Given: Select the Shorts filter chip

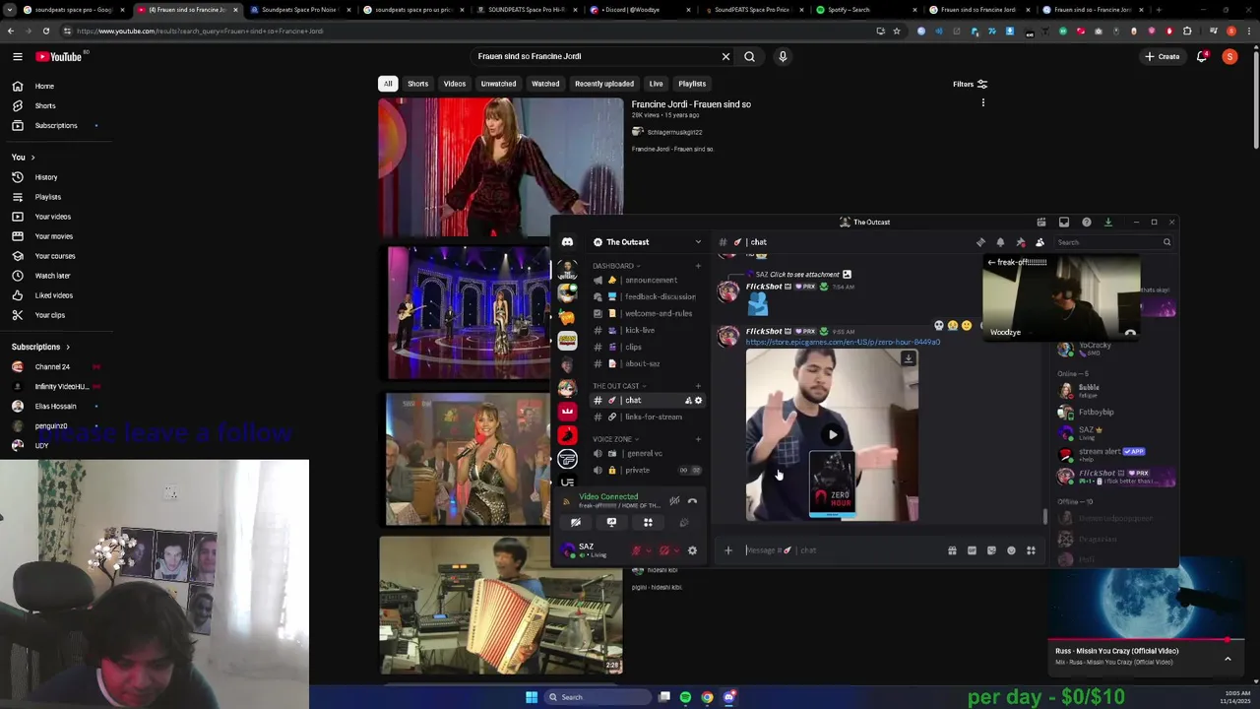Looking at the screenshot, I should tap(418, 84).
